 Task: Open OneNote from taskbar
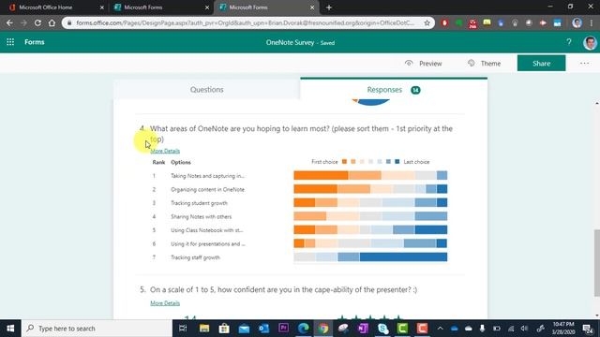(363, 329)
